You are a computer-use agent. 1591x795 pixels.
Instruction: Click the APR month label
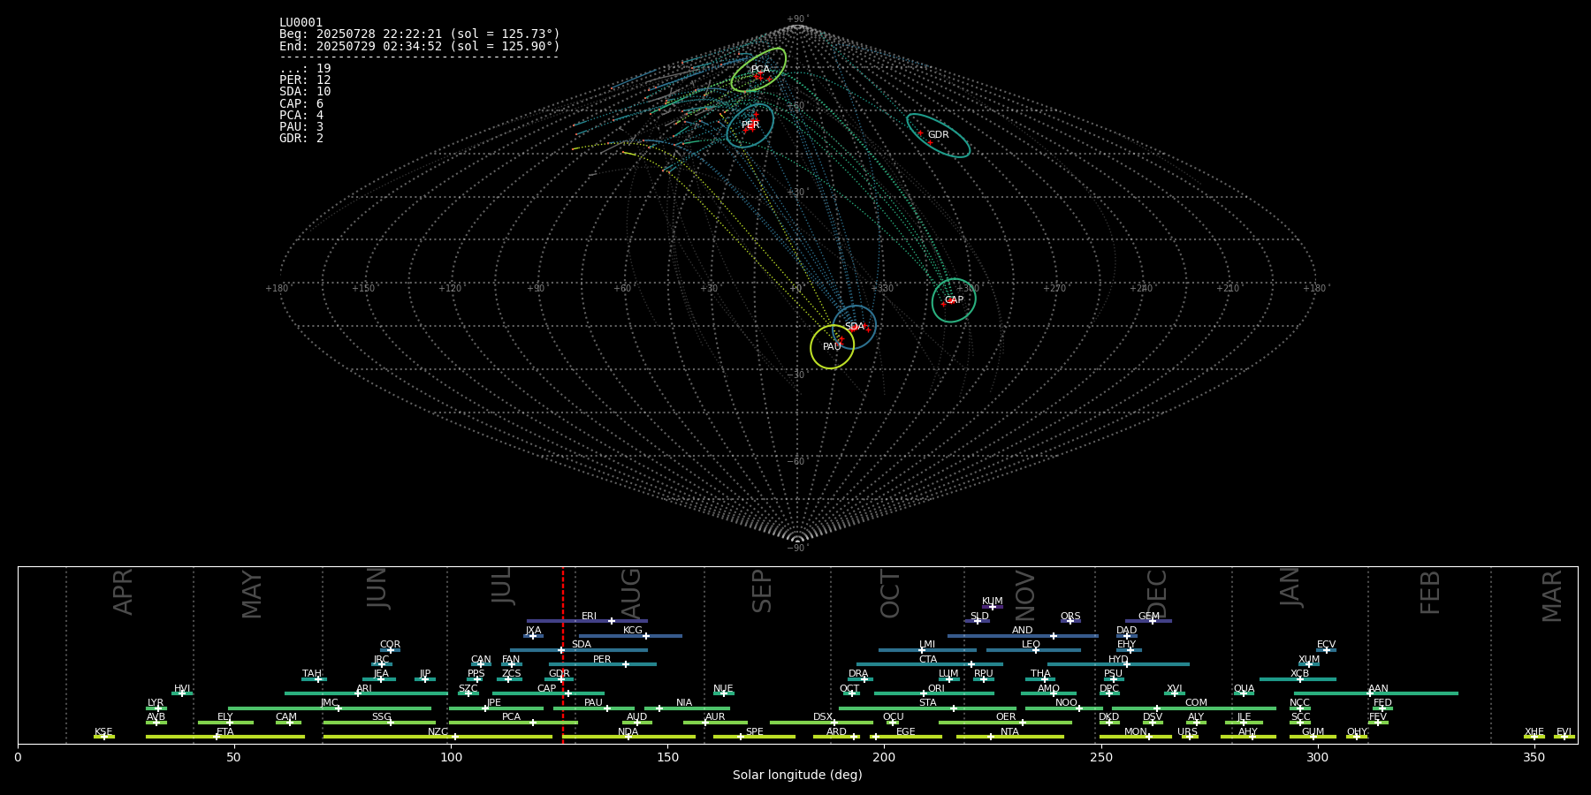pos(123,592)
